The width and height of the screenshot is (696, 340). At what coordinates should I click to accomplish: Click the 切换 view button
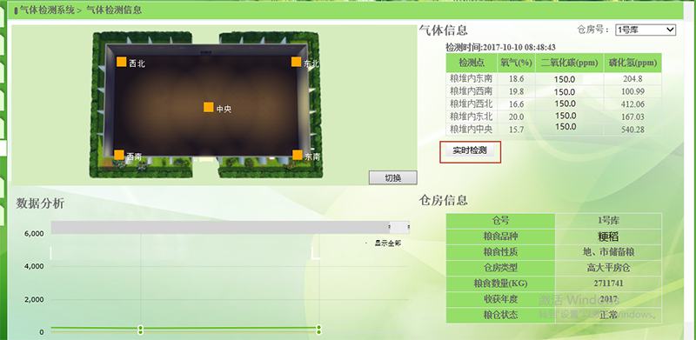[393, 177]
